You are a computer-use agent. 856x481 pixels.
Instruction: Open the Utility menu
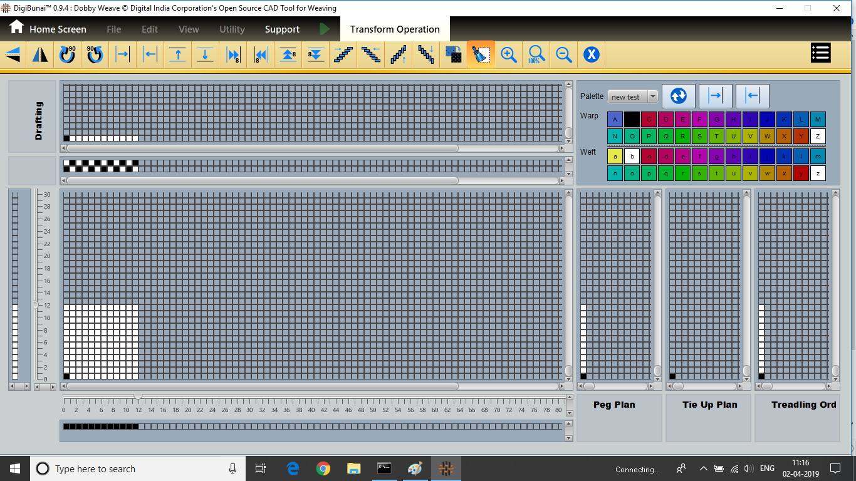click(x=232, y=29)
